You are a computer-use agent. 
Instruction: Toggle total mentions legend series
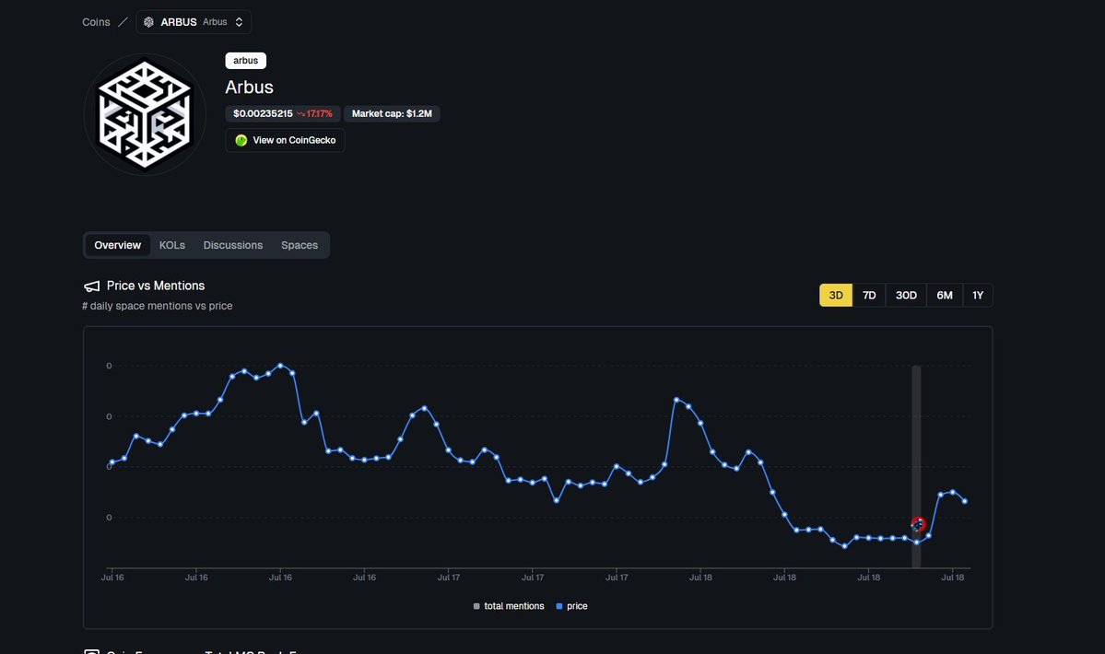(x=509, y=606)
